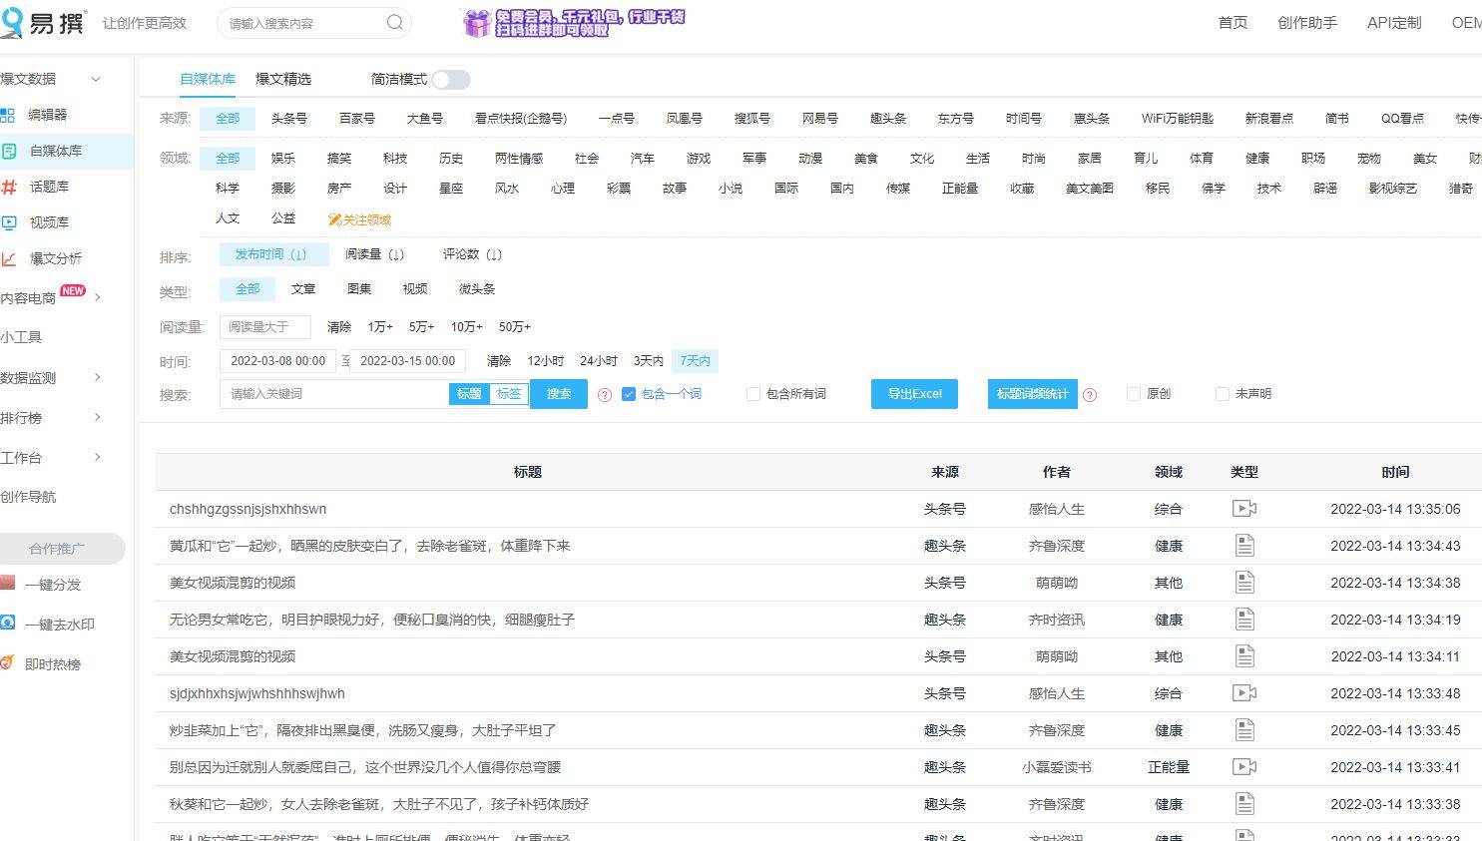Click the blue 搜索 button

pos(559,394)
